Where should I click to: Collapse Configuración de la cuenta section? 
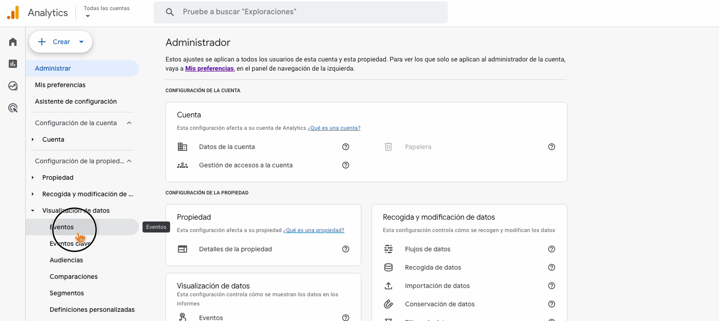[x=129, y=123]
